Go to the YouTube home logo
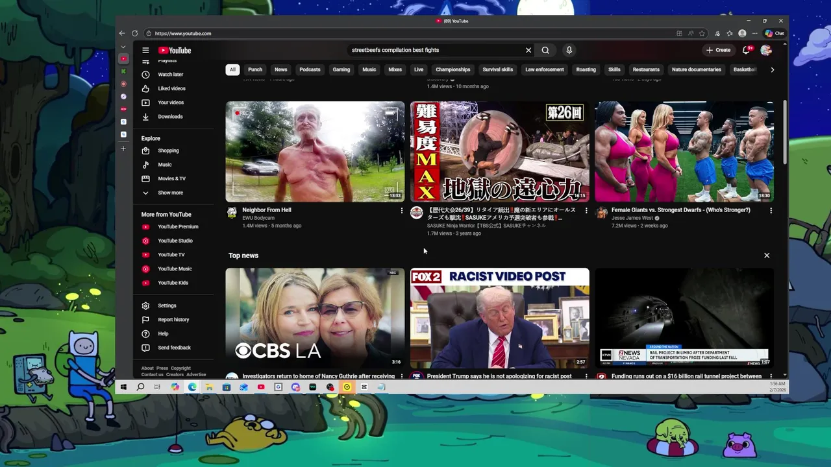The height and width of the screenshot is (467, 831). click(175, 51)
